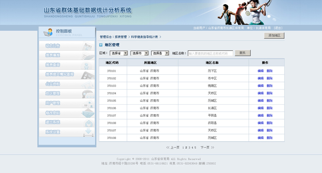The image size is (322, 173).
Task: Click 删除 for region 长清区
Action: 269,108
